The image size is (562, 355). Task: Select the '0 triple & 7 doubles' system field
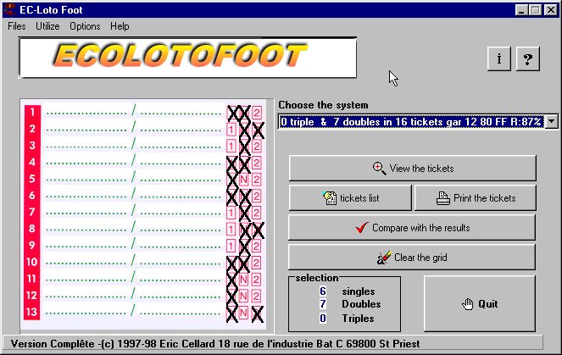[411, 122]
